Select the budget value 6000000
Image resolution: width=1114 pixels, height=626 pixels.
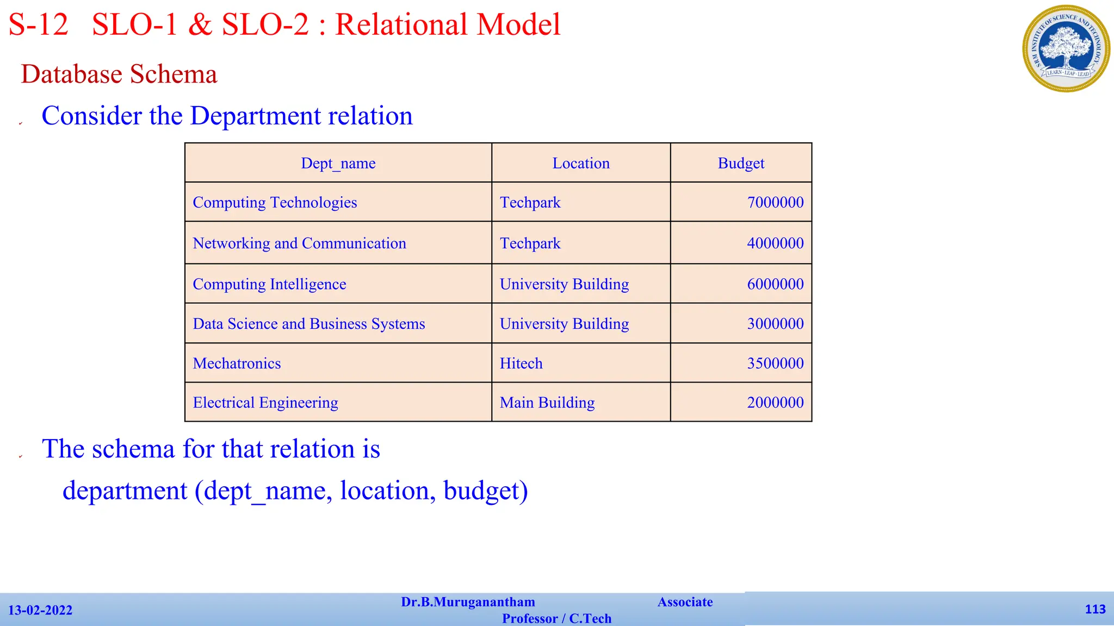pos(775,284)
